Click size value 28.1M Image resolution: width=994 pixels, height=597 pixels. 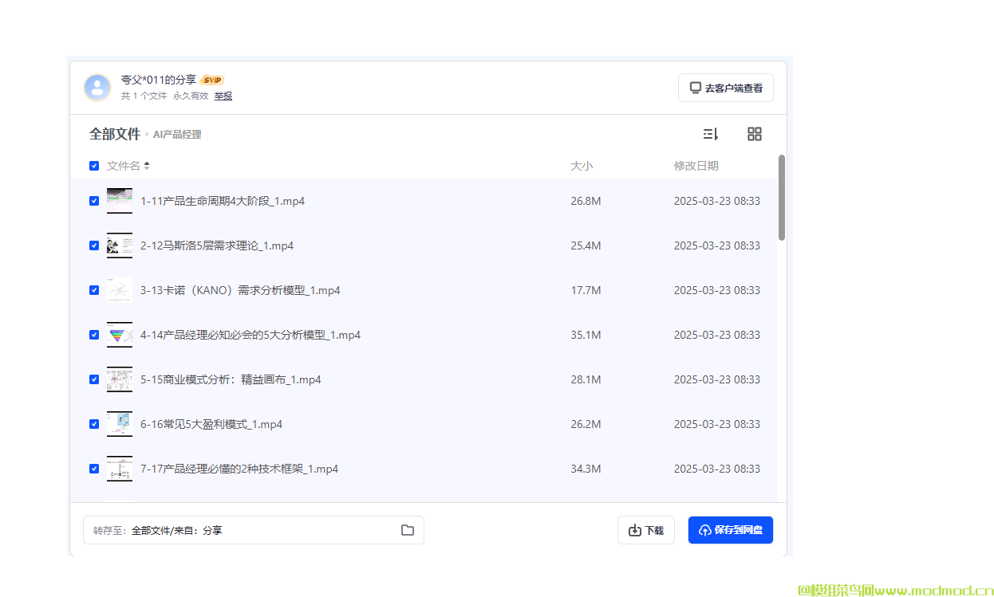pos(586,379)
